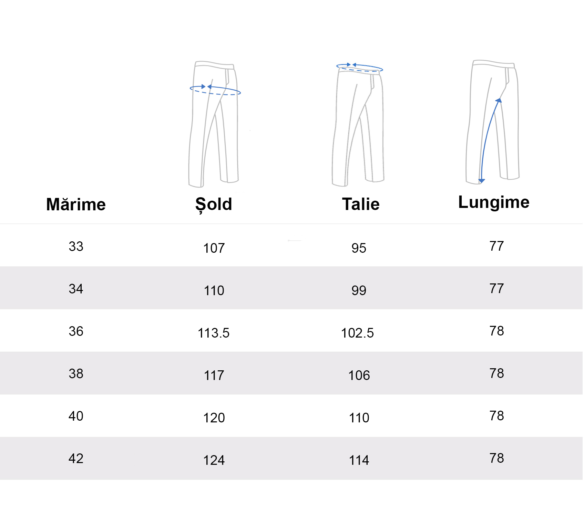Click the Talie column header
584x521 pixels.
click(361, 204)
